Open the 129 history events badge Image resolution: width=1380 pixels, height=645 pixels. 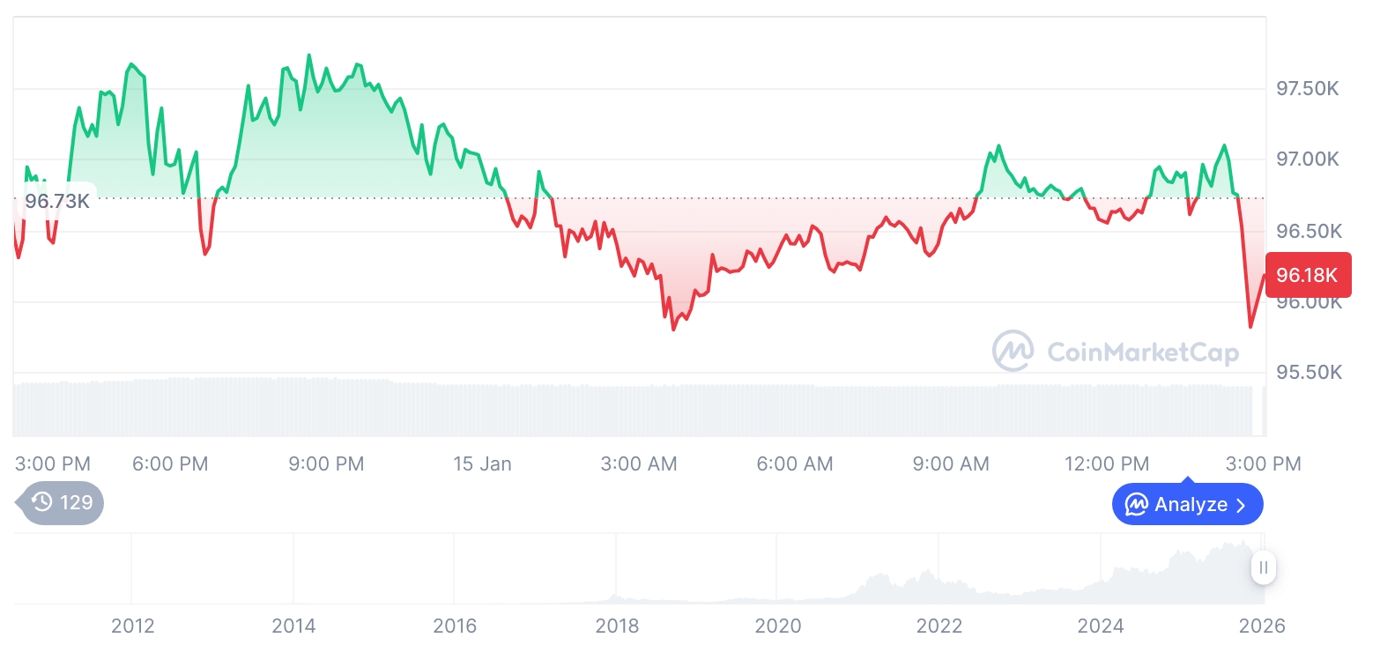click(x=62, y=503)
